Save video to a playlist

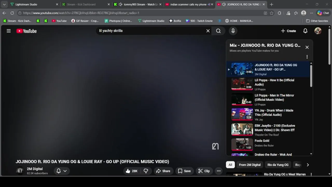click(x=184, y=171)
